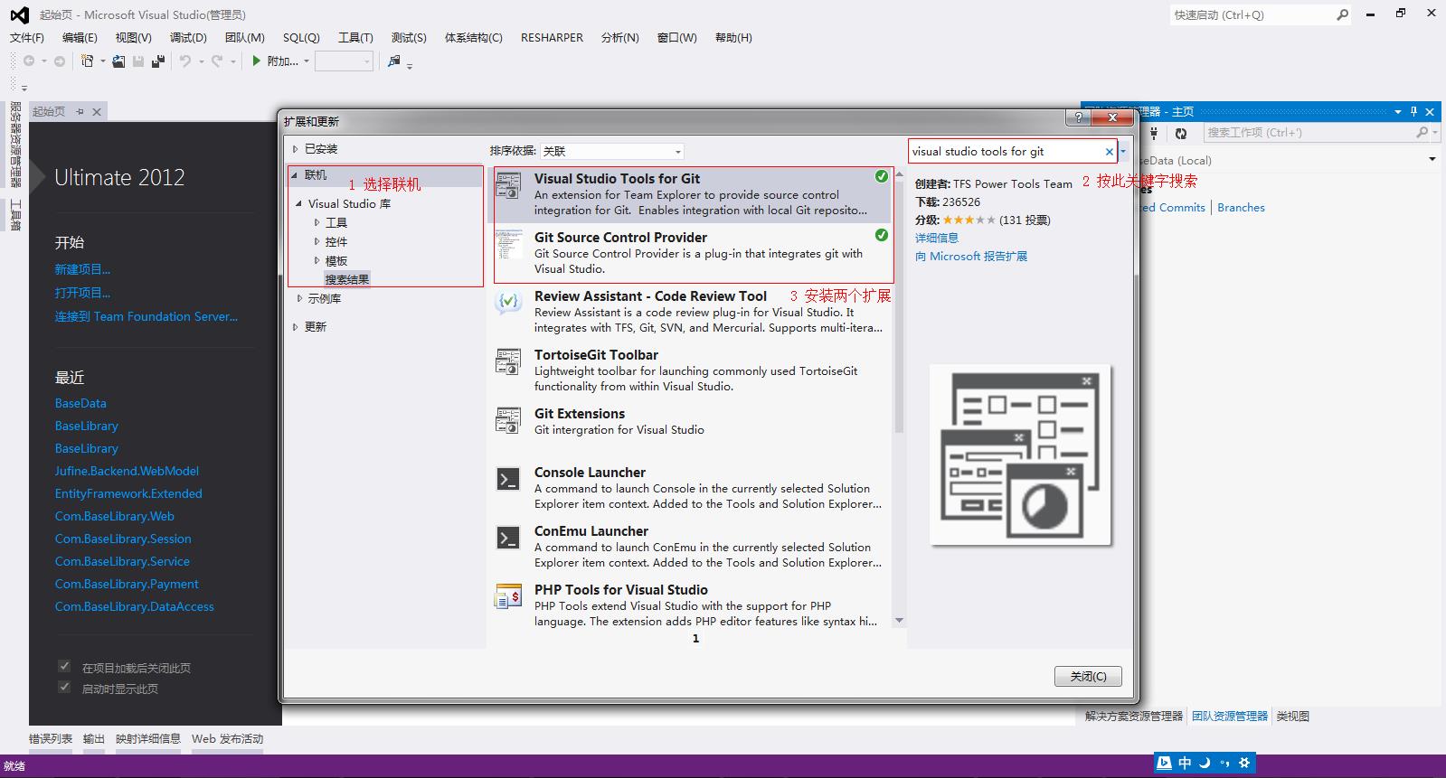1446x778 pixels.
Task: Click the Save All toolbar icon
Action: [x=158, y=61]
